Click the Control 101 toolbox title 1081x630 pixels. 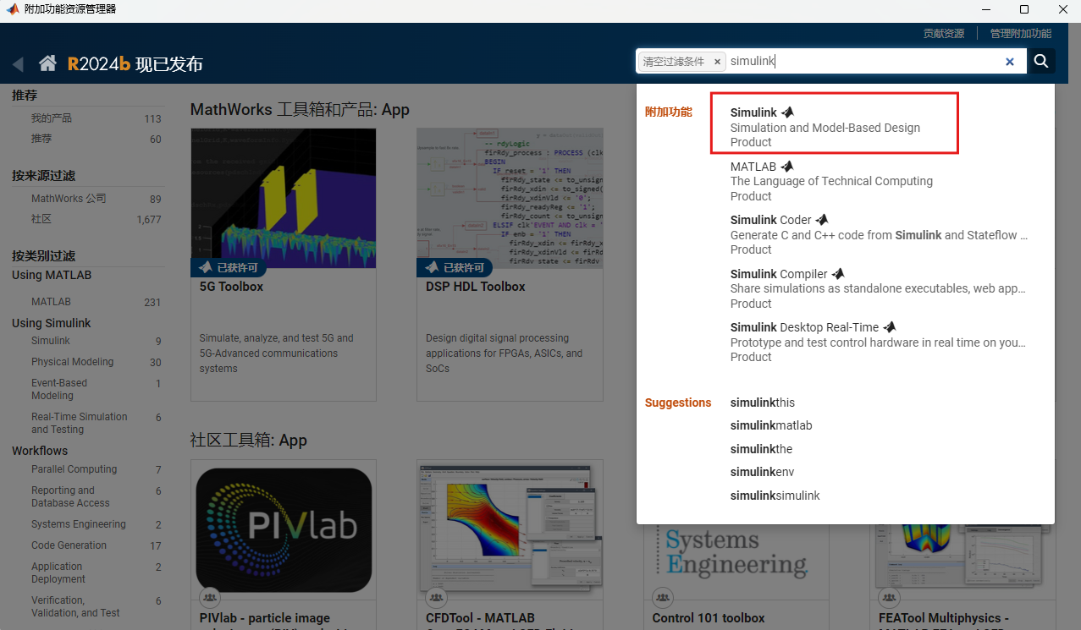[x=709, y=618]
